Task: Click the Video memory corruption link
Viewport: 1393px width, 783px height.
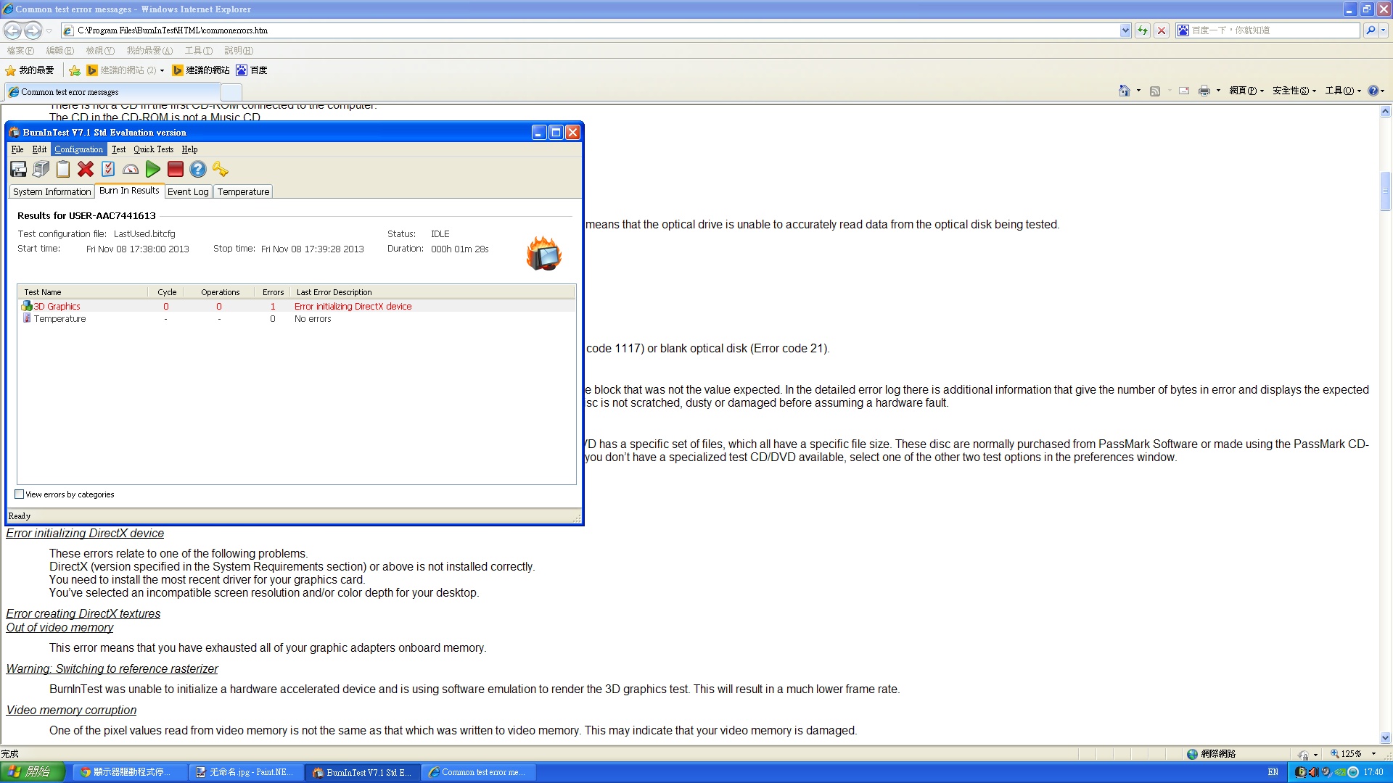Action: (71, 710)
